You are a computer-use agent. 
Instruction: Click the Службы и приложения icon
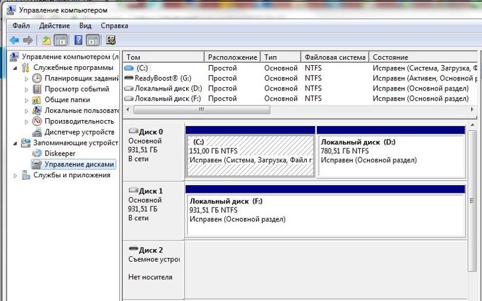26,175
